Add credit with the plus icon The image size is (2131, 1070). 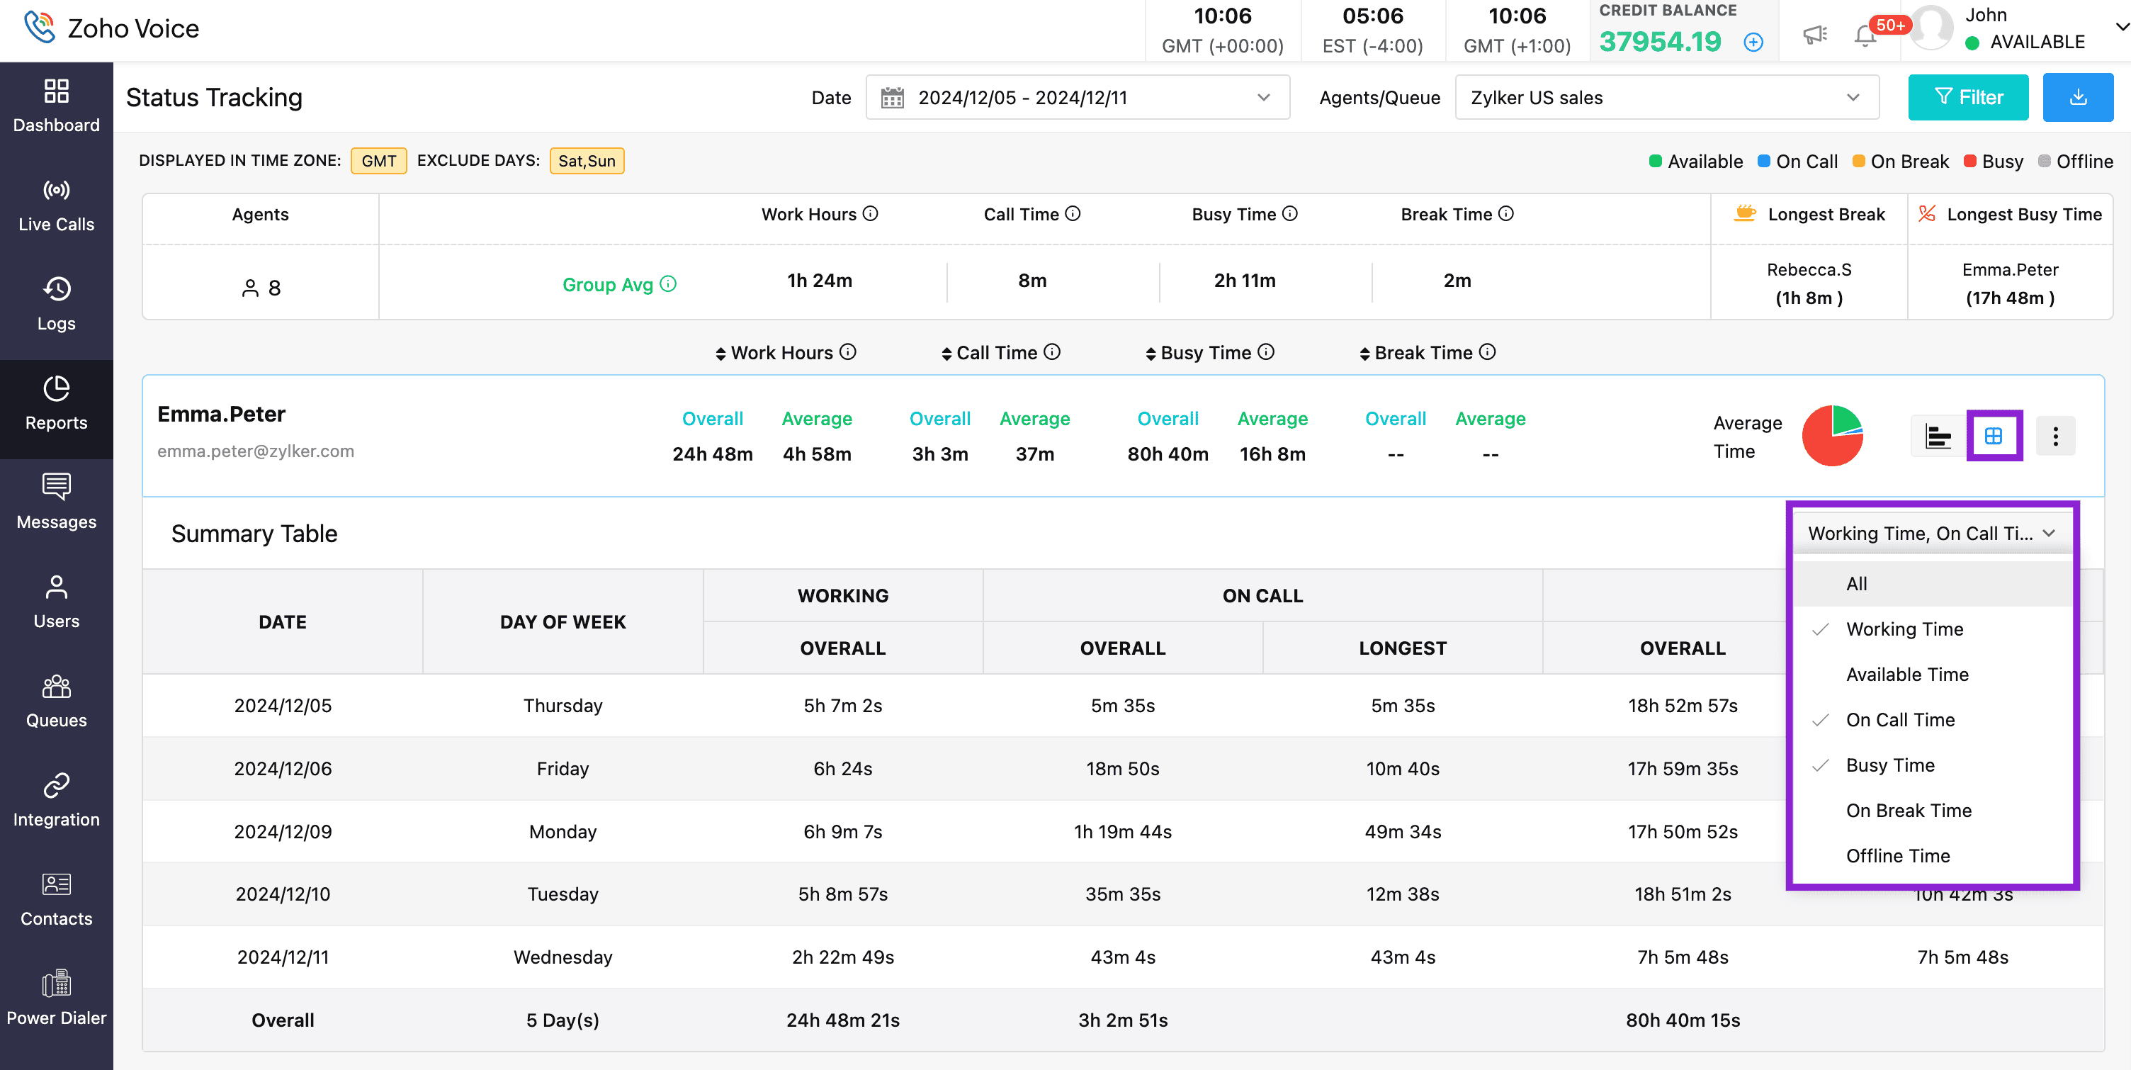(x=1753, y=41)
